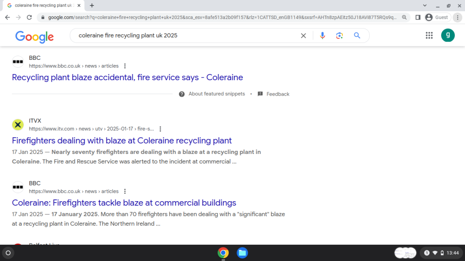View site info via the lock icon
The width and height of the screenshot is (465, 261).
coord(43,18)
